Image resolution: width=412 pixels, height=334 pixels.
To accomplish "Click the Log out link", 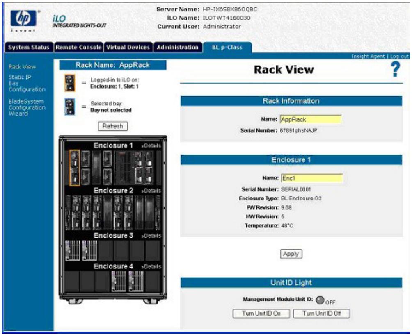I will [x=399, y=56].
